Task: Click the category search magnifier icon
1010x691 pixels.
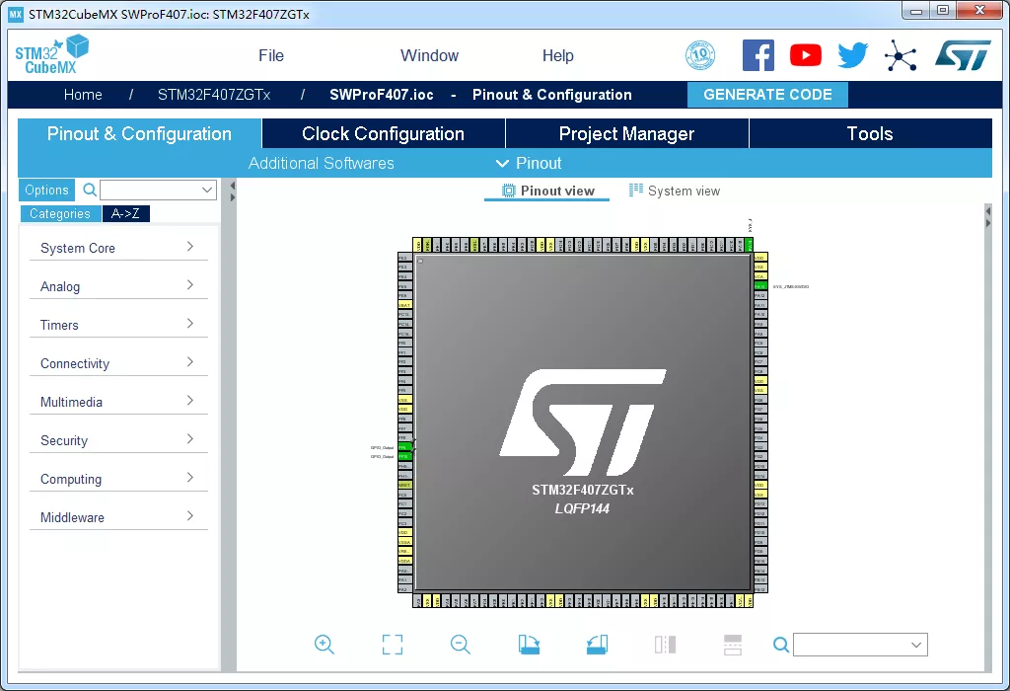Action: 90,191
